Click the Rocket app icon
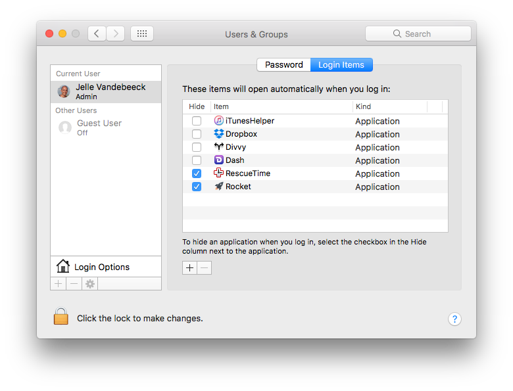513x391 pixels. point(218,187)
